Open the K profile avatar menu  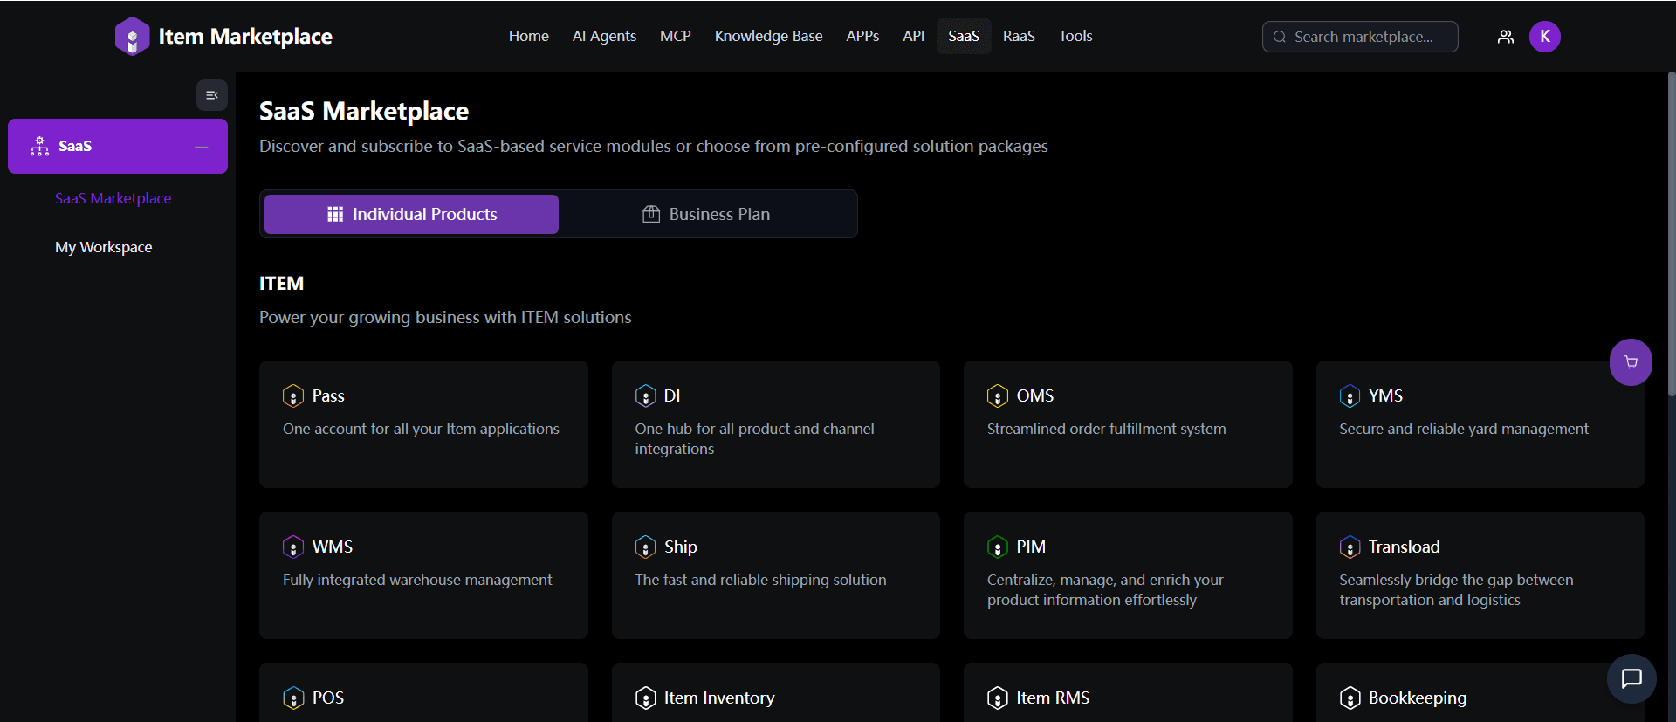point(1545,37)
